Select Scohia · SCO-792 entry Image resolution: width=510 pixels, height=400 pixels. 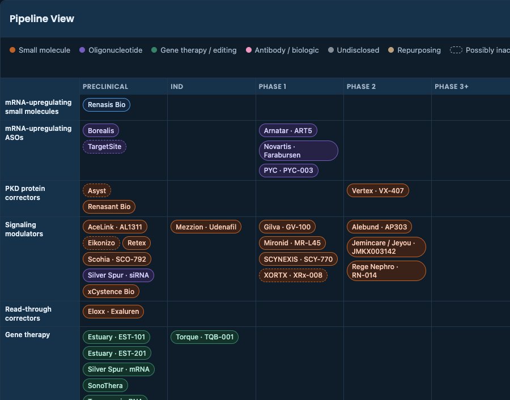click(117, 259)
